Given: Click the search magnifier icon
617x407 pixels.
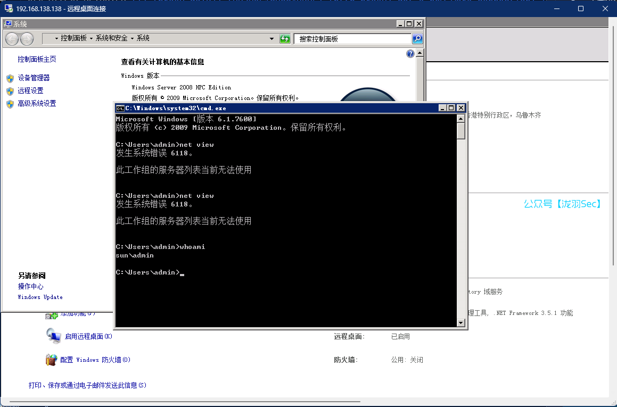Looking at the screenshot, I should (417, 38).
